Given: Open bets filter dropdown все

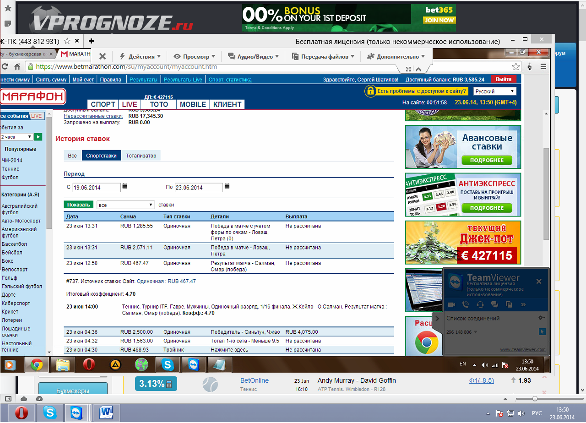Looking at the screenshot, I should tap(126, 205).
